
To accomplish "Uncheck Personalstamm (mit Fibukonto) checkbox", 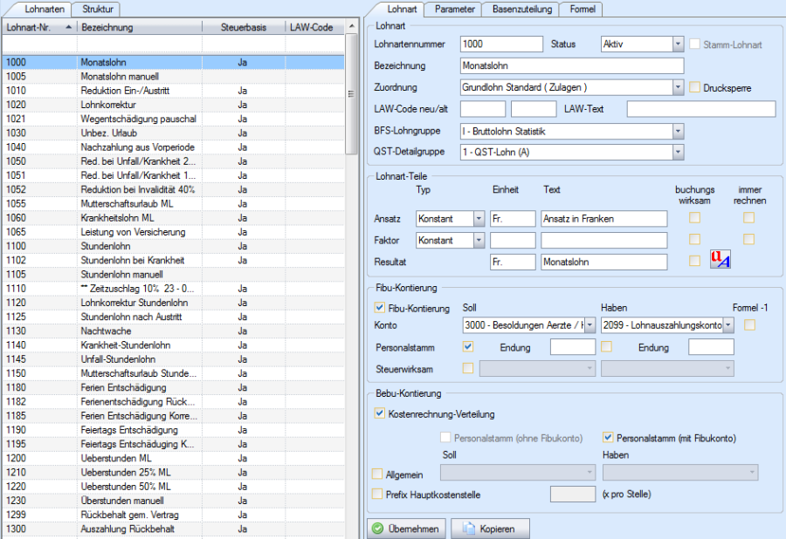I will pos(608,438).
